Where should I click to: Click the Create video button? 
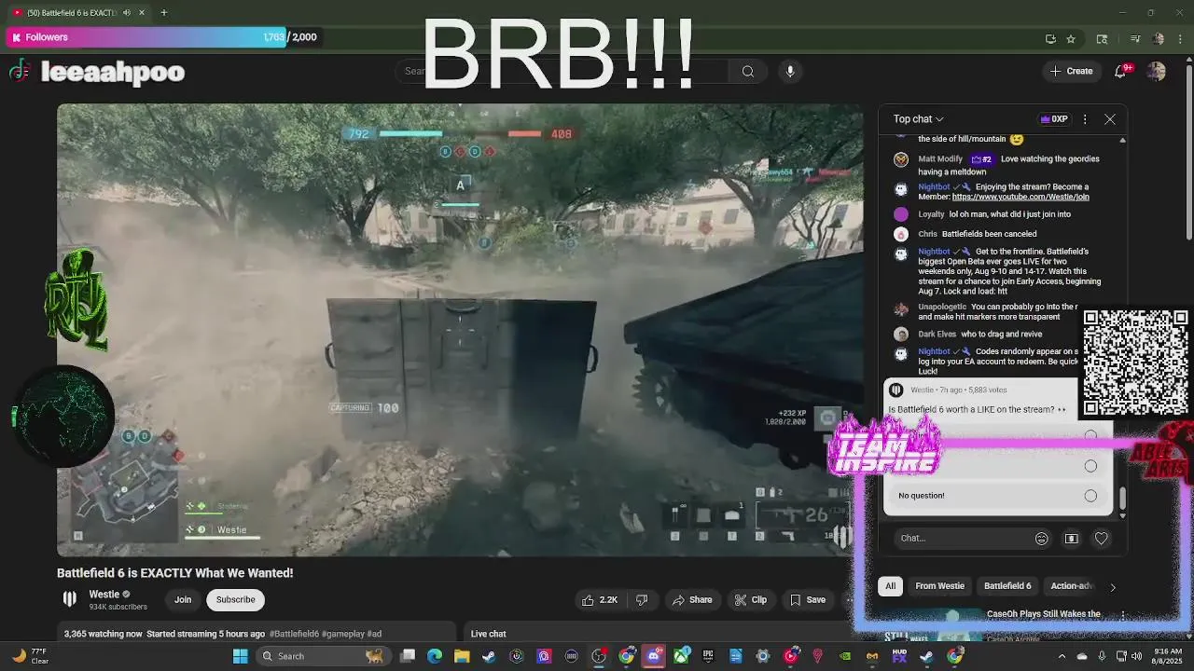[x=1071, y=71]
